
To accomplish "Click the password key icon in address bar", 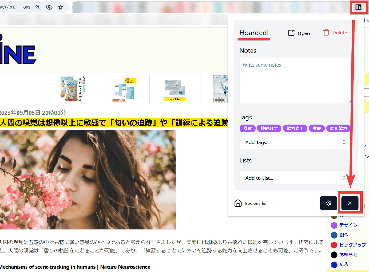I will pyautogui.click(x=27, y=7).
